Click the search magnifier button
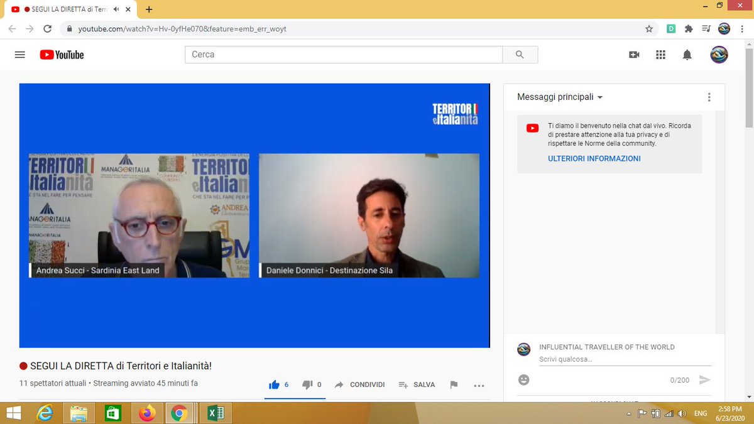The height and width of the screenshot is (424, 754). click(x=520, y=55)
